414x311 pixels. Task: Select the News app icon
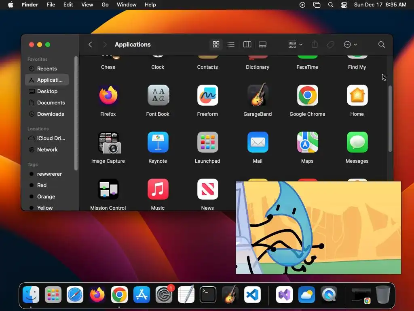pos(207,190)
